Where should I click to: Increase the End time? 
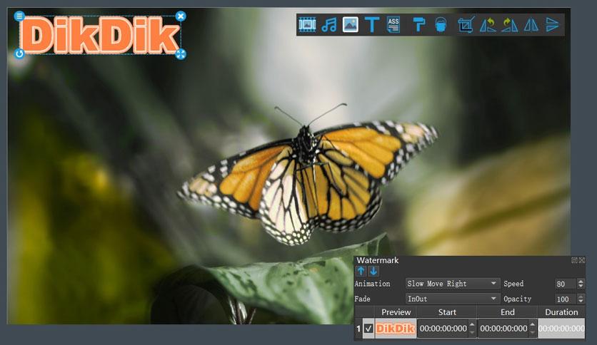point(532,324)
